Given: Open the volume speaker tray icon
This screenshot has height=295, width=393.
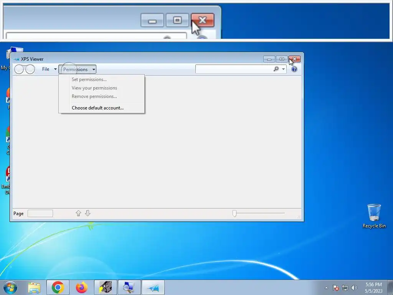Looking at the screenshot, I should tap(354, 288).
